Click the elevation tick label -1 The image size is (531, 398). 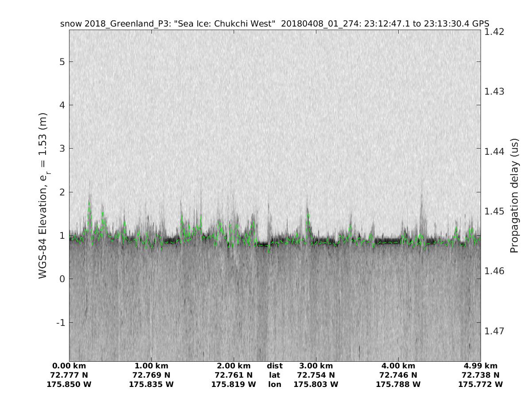61,322
